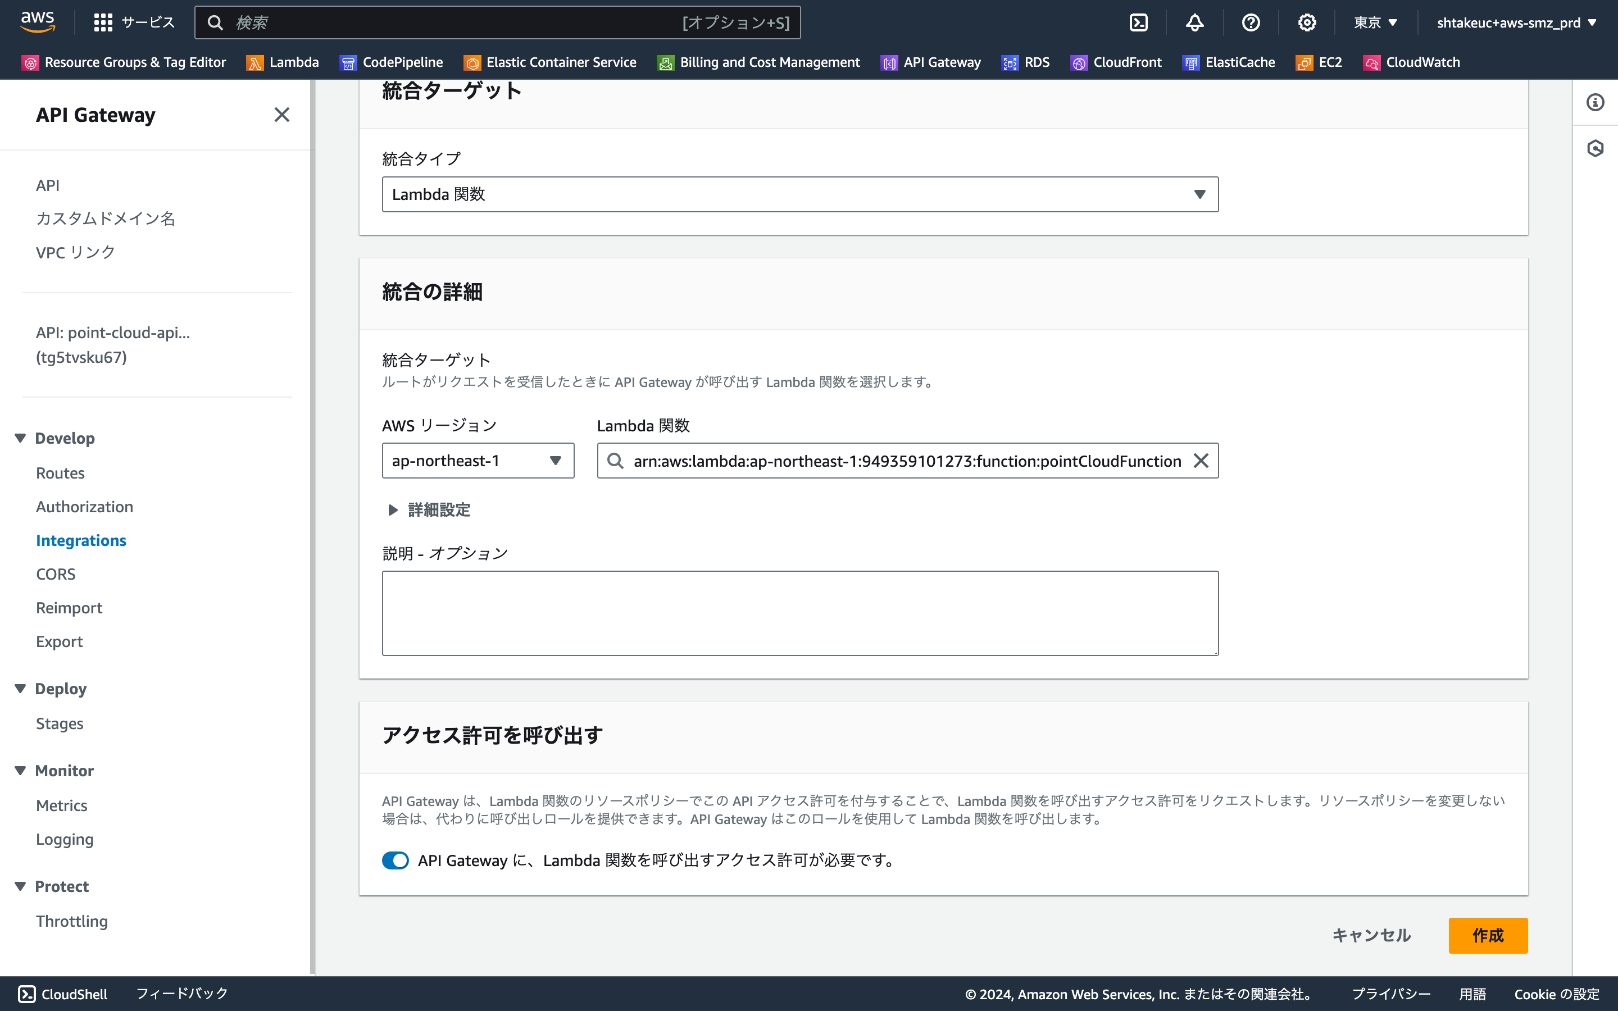The width and height of the screenshot is (1618, 1011).
Task: Click the RDS shortcut icon
Action: click(1010, 63)
